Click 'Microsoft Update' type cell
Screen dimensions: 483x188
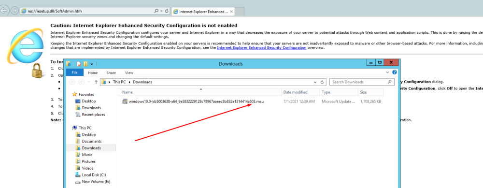point(338,101)
